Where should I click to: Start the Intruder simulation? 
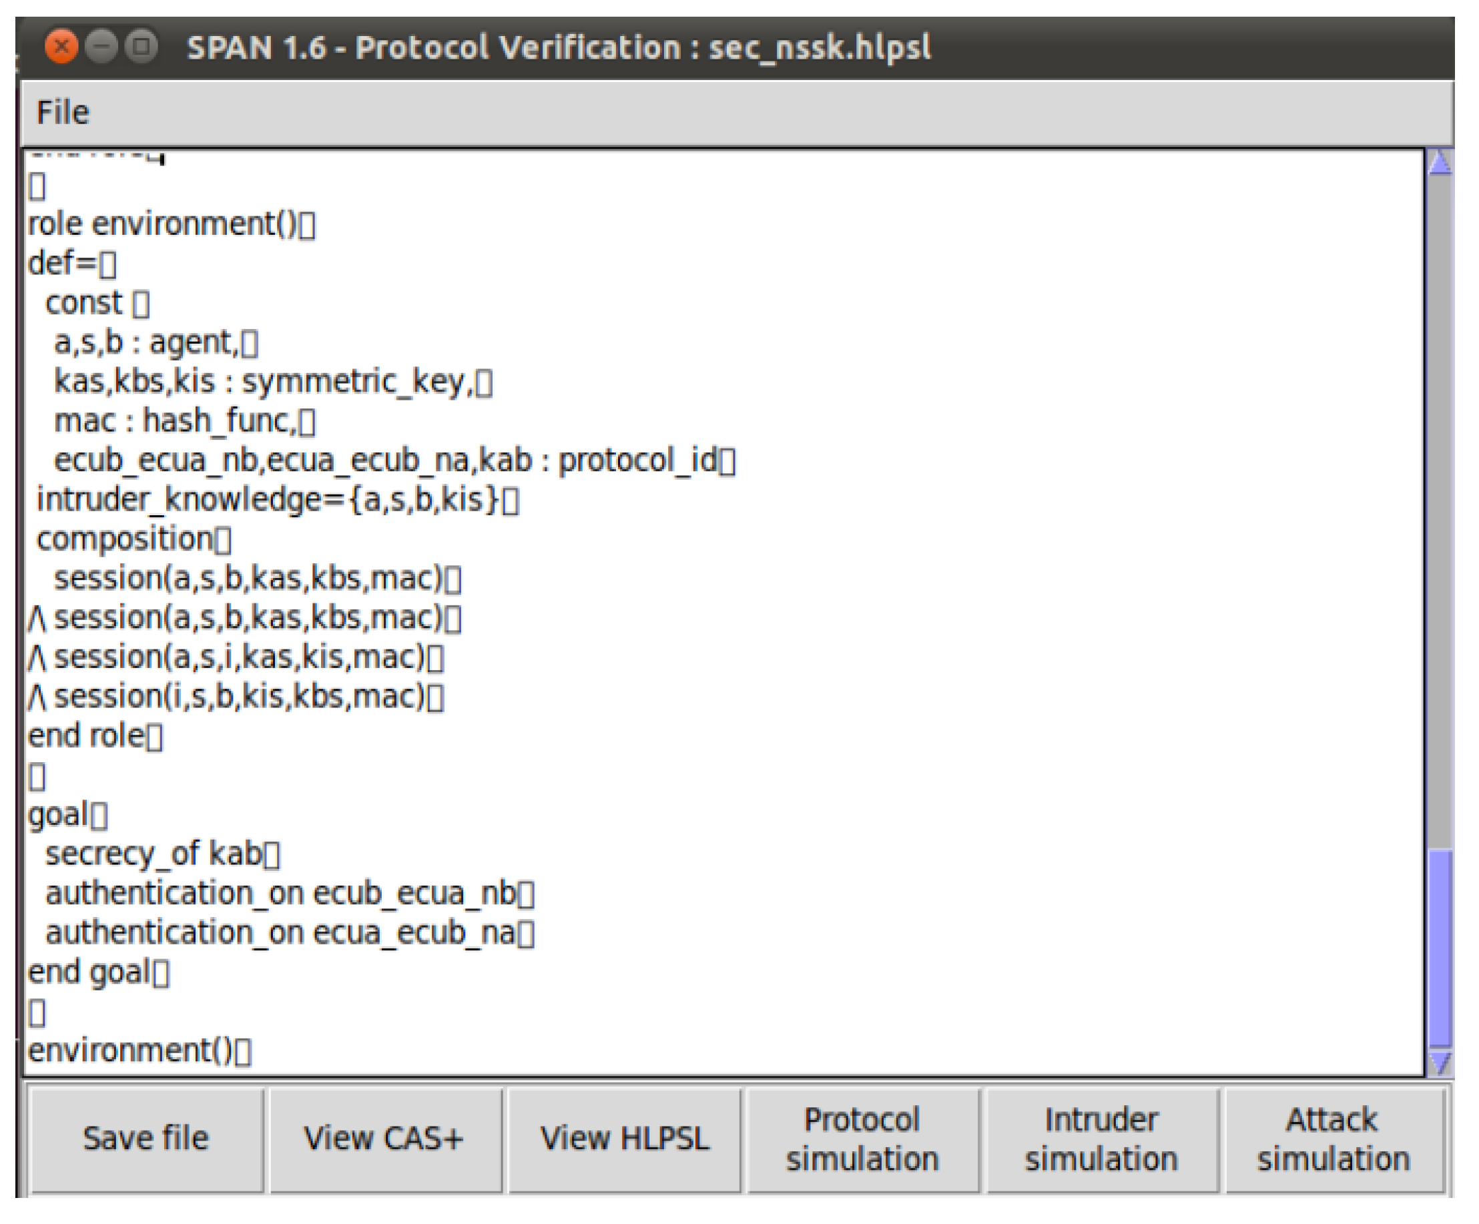tap(1101, 1139)
